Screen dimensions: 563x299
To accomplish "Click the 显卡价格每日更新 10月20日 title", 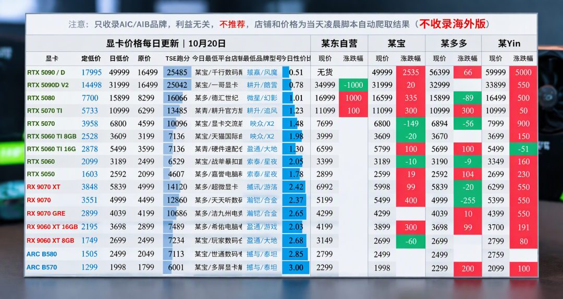I will [166, 44].
